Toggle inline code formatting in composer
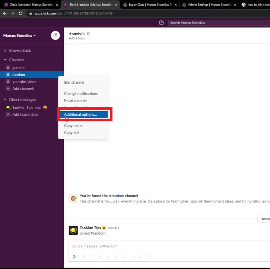 pyautogui.click(x=108, y=257)
